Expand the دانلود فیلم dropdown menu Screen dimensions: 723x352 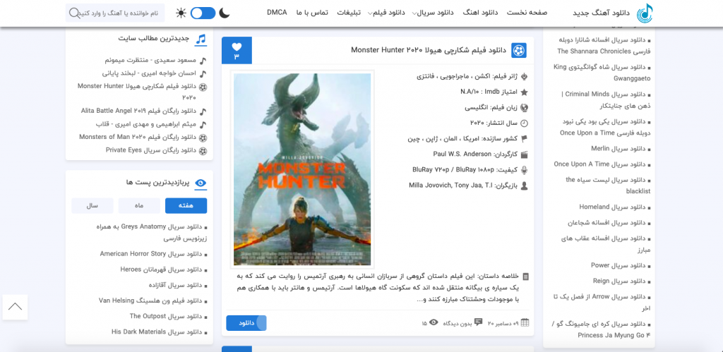click(386, 13)
